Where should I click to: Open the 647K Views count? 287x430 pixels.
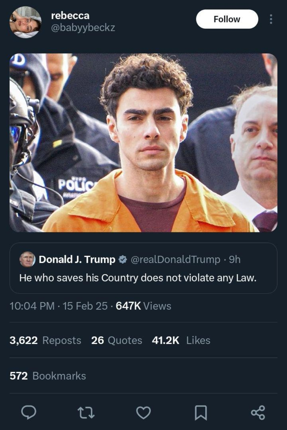pos(143,306)
